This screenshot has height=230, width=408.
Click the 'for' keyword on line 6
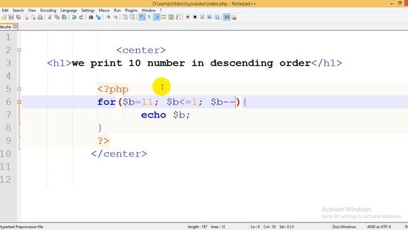(106, 102)
